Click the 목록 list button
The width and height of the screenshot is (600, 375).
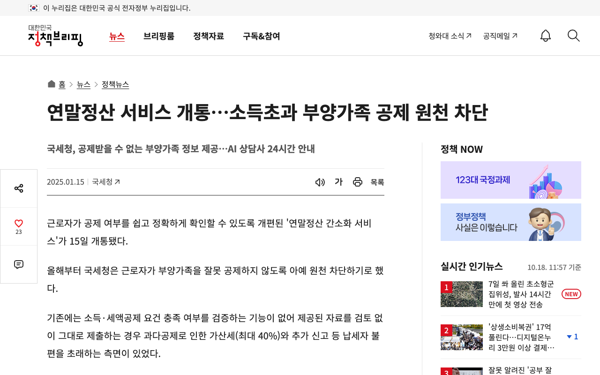pos(377,182)
